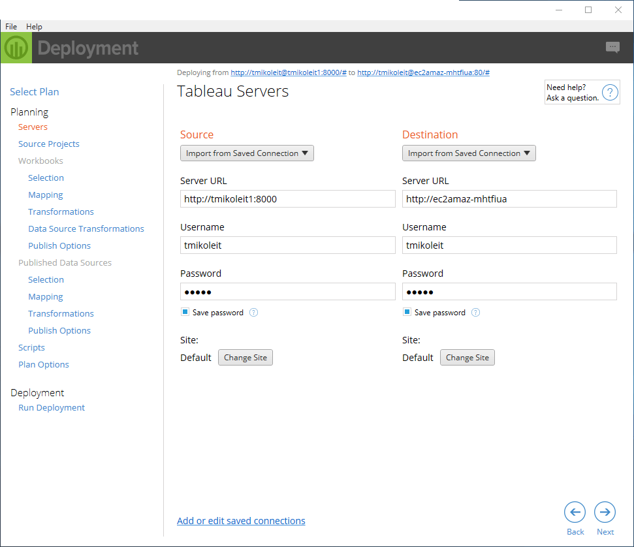The height and width of the screenshot is (547, 634).
Task: Click the Source Server URL field
Action: click(x=287, y=199)
